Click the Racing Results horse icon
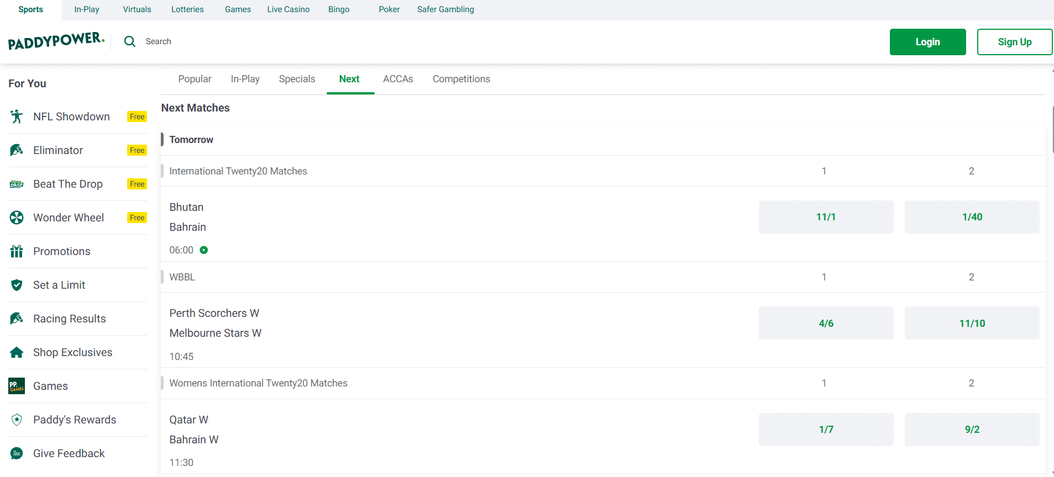The height and width of the screenshot is (477, 1054). click(x=17, y=319)
